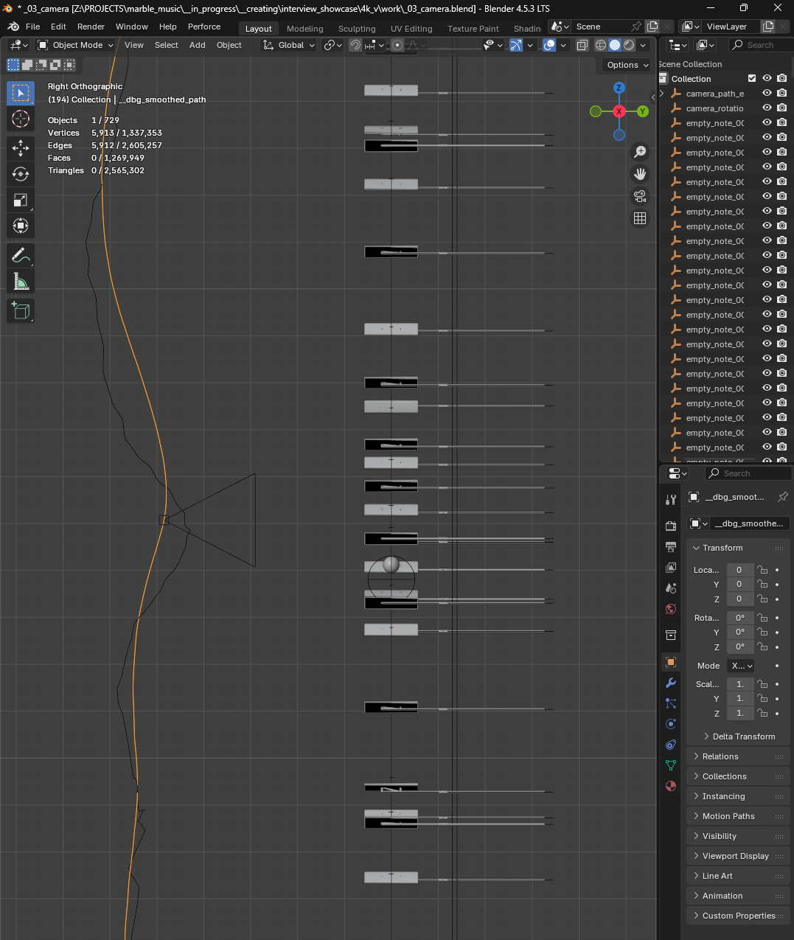The height and width of the screenshot is (940, 794).
Task: Open the Transform Orientation Global dropdown
Action: pyautogui.click(x=288, y=45)
